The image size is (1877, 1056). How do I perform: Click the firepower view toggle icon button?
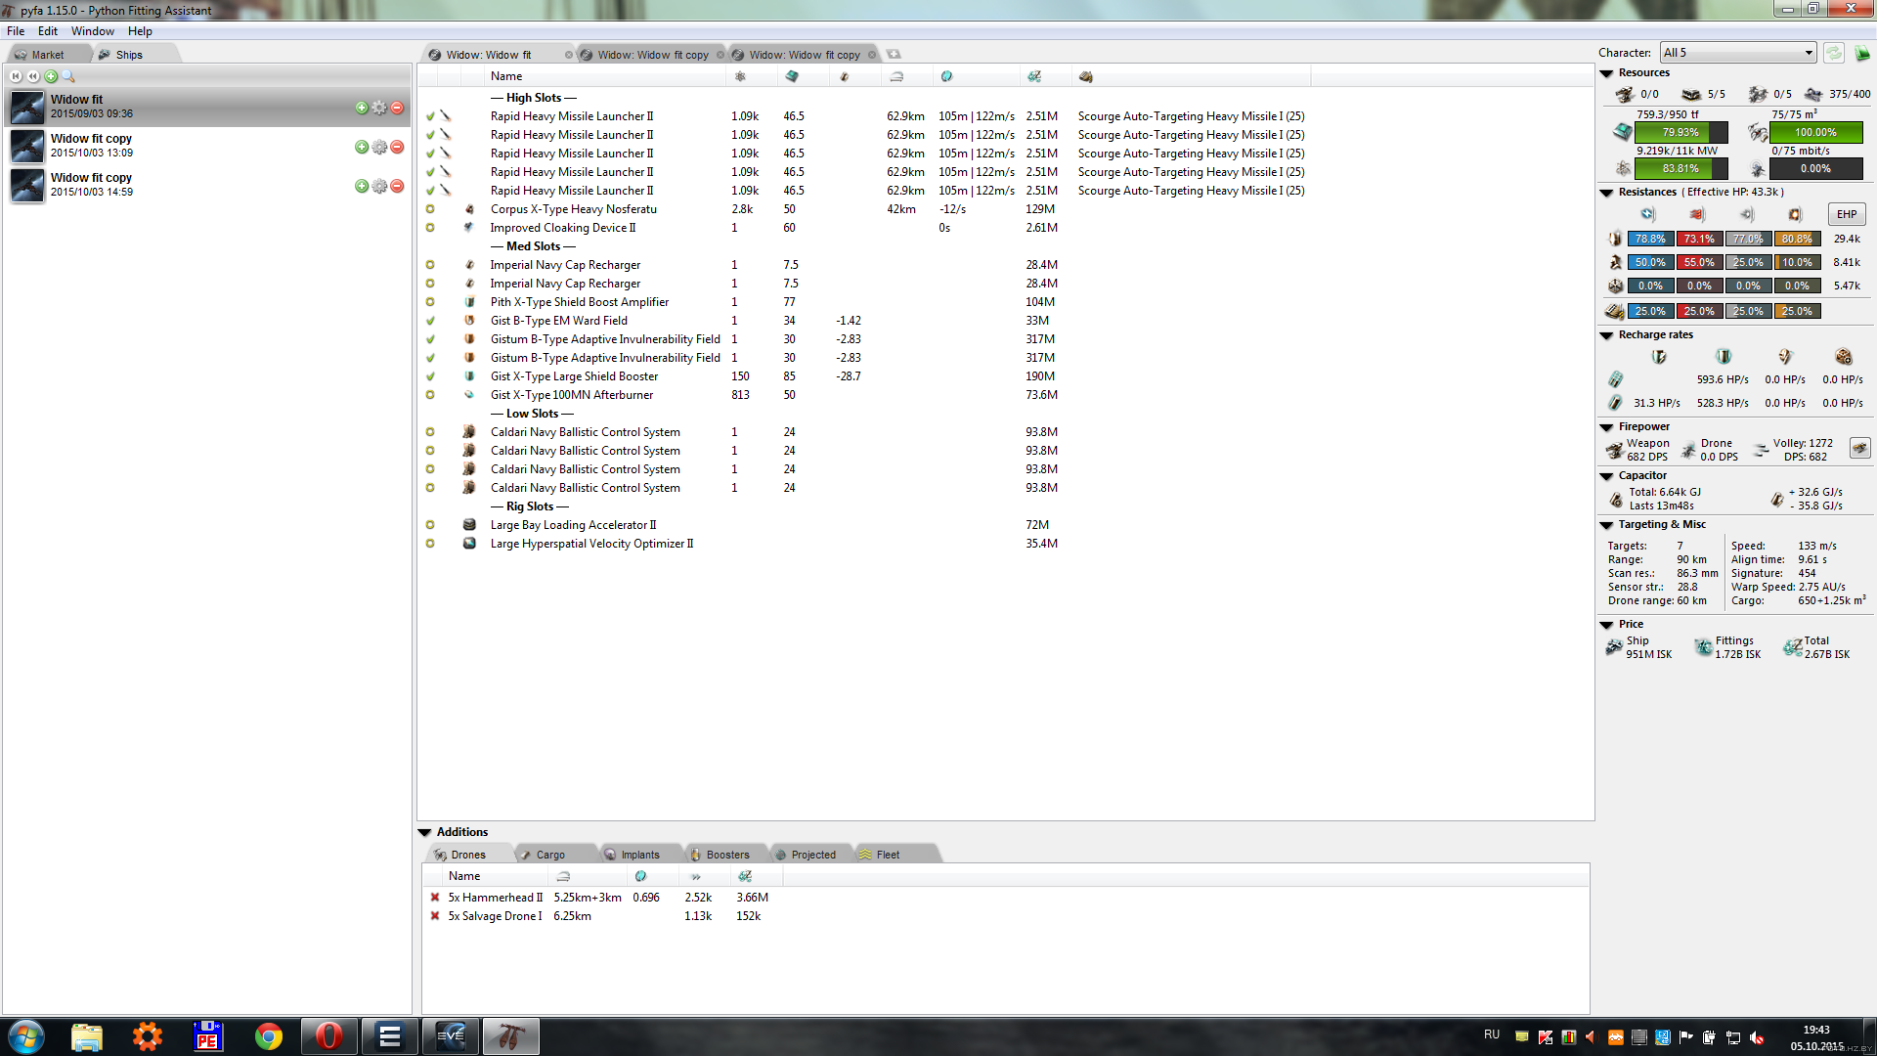click(1859, 449)
